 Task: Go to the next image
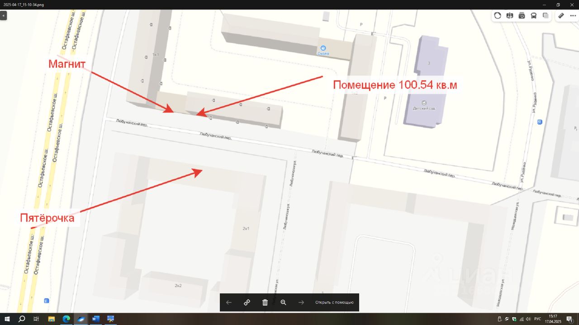pyautogui.click(x=301, y=302)
